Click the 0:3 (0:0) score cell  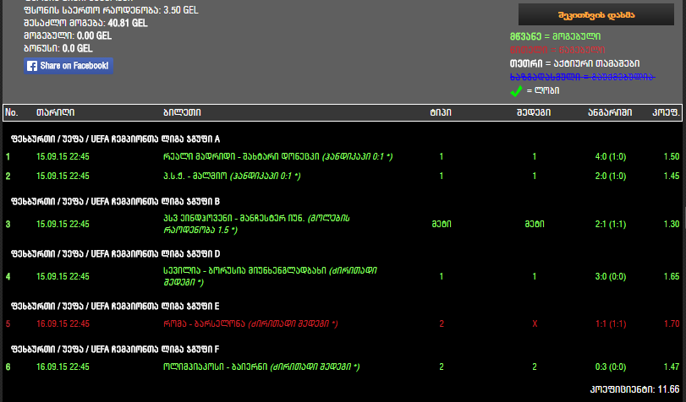click(x=611, y=367)
